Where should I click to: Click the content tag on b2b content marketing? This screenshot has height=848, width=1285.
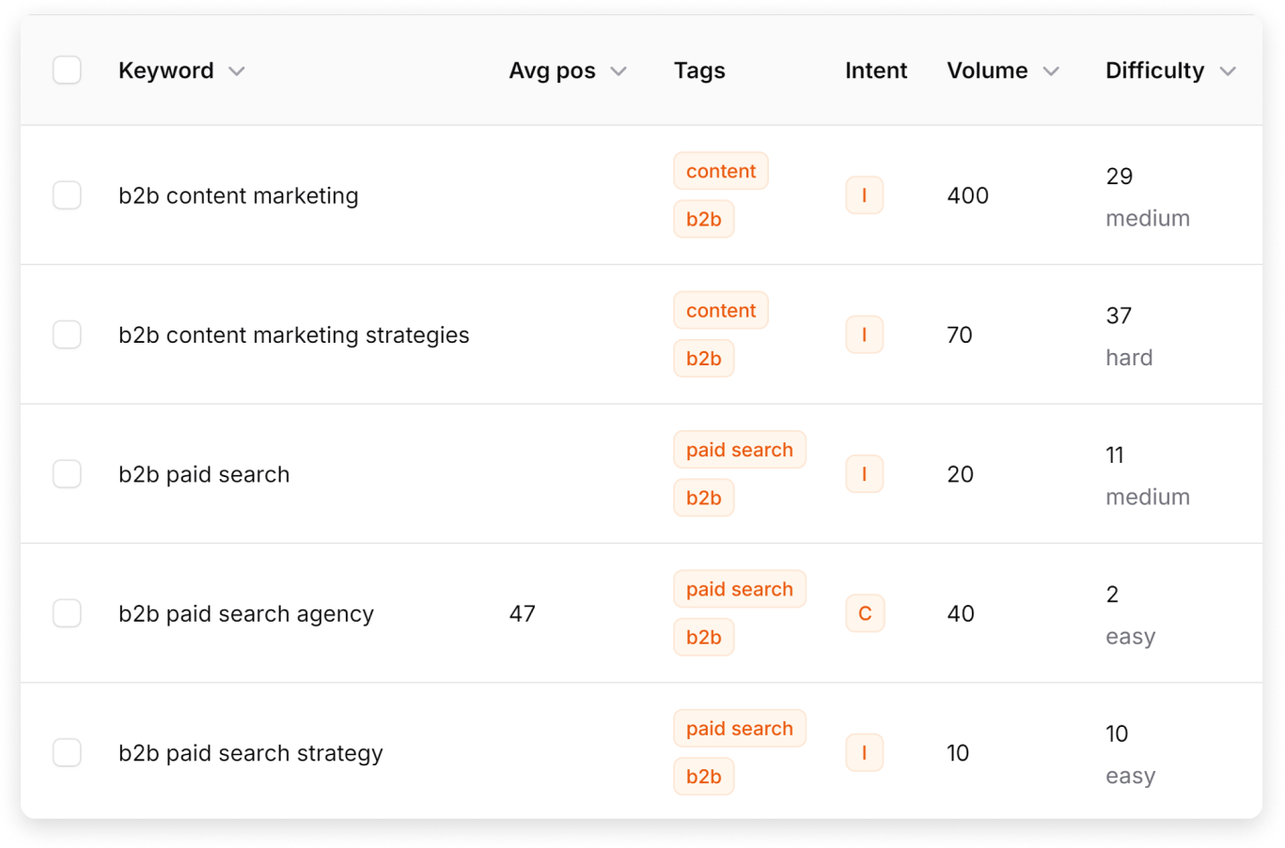pyautogui.click(x=720, y=171)
